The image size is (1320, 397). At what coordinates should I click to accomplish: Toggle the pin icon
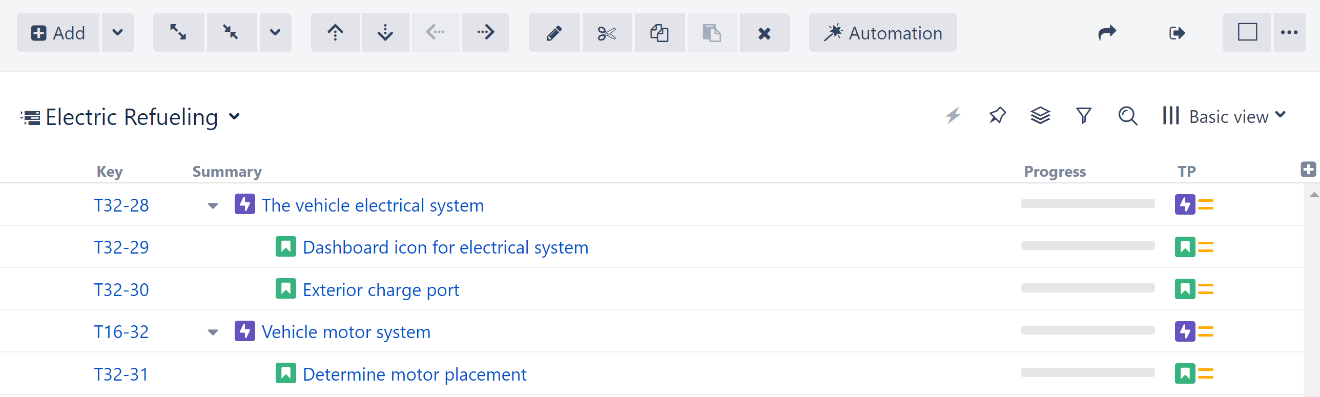997,116
